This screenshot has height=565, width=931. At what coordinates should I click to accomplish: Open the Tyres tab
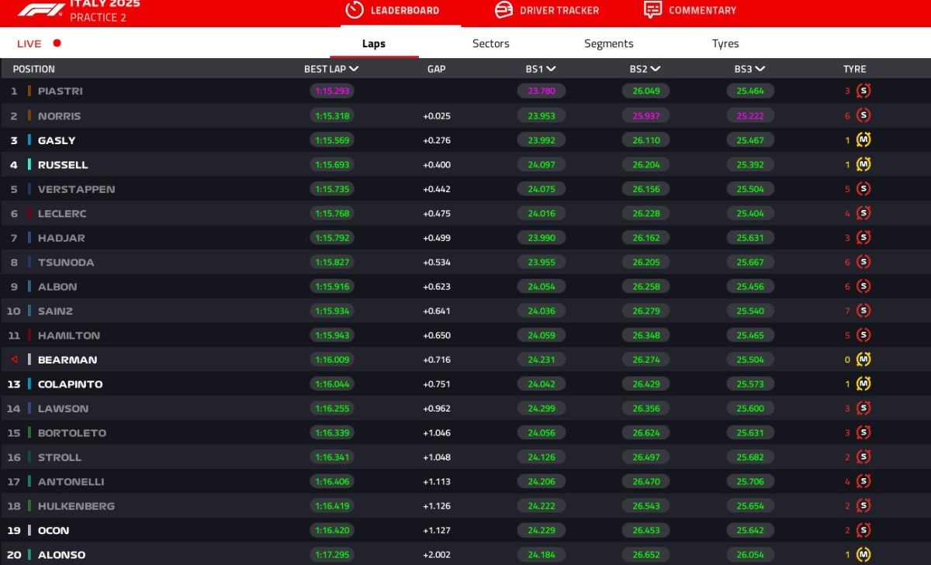[x=725, y=43]
